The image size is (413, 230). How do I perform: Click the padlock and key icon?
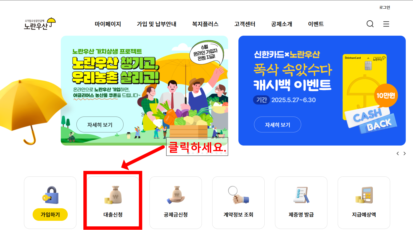pyautogui.click(x=50, y=195)
